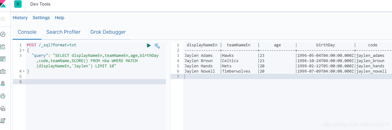Click the Dev Tools breadcrumb title

(x=40, y=4)
